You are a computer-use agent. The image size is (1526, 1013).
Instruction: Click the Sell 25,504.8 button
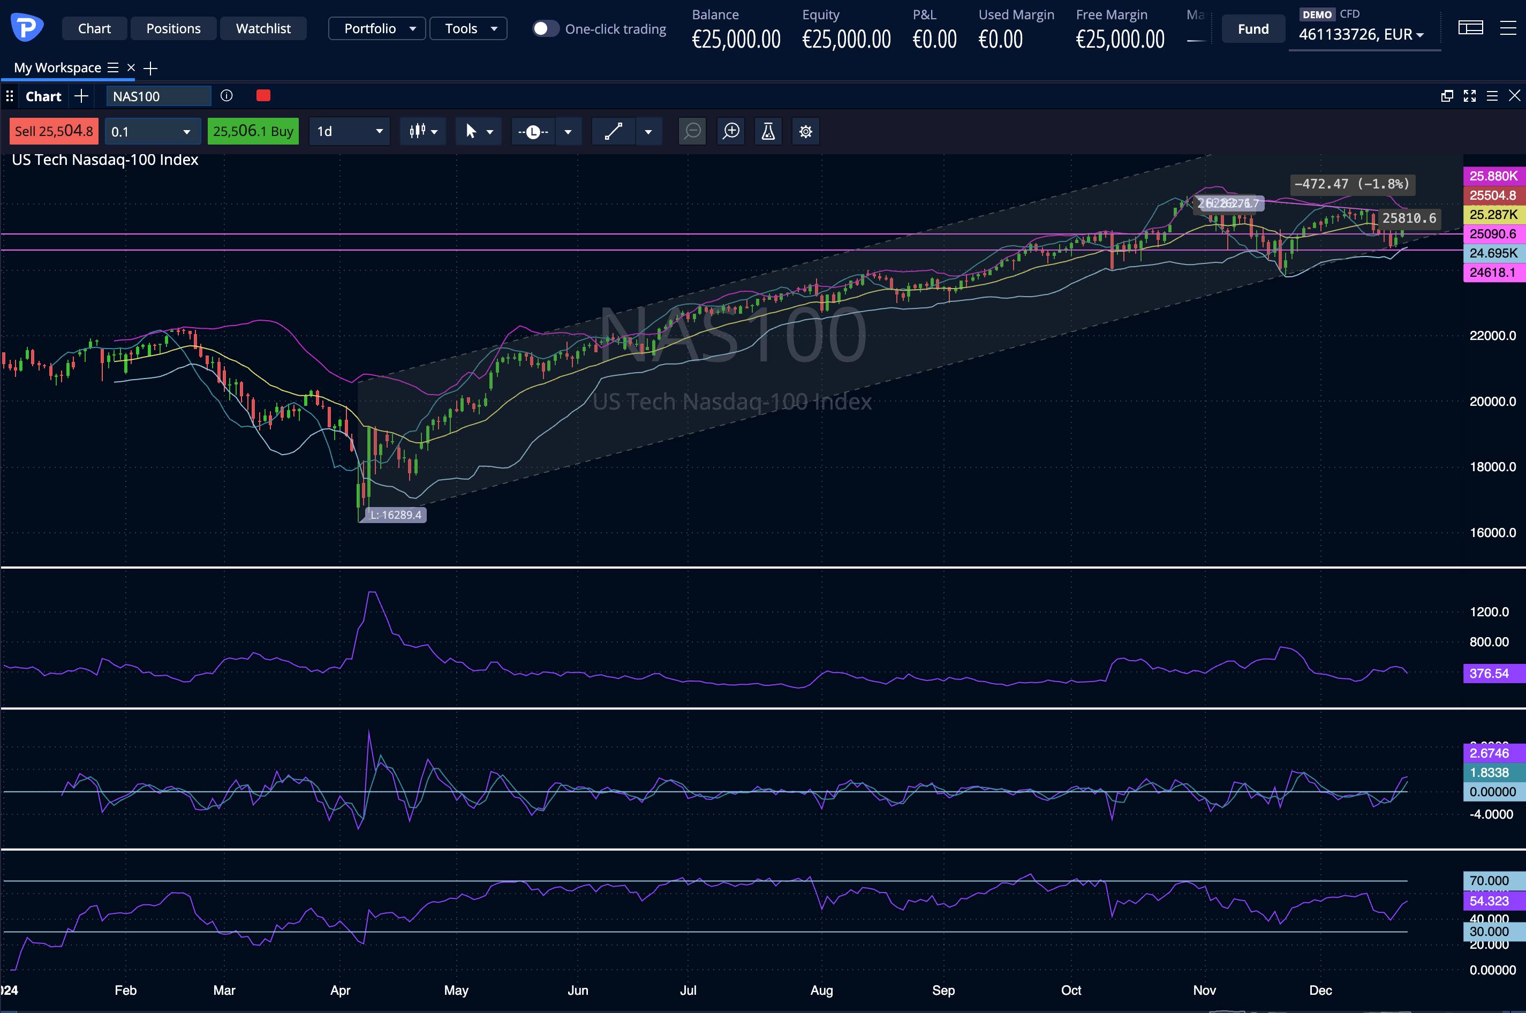[x=53, y=131]
